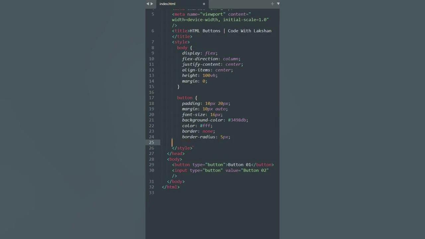Click the #3498db color value
The image size is (425, 239).
tap(237, 120)
